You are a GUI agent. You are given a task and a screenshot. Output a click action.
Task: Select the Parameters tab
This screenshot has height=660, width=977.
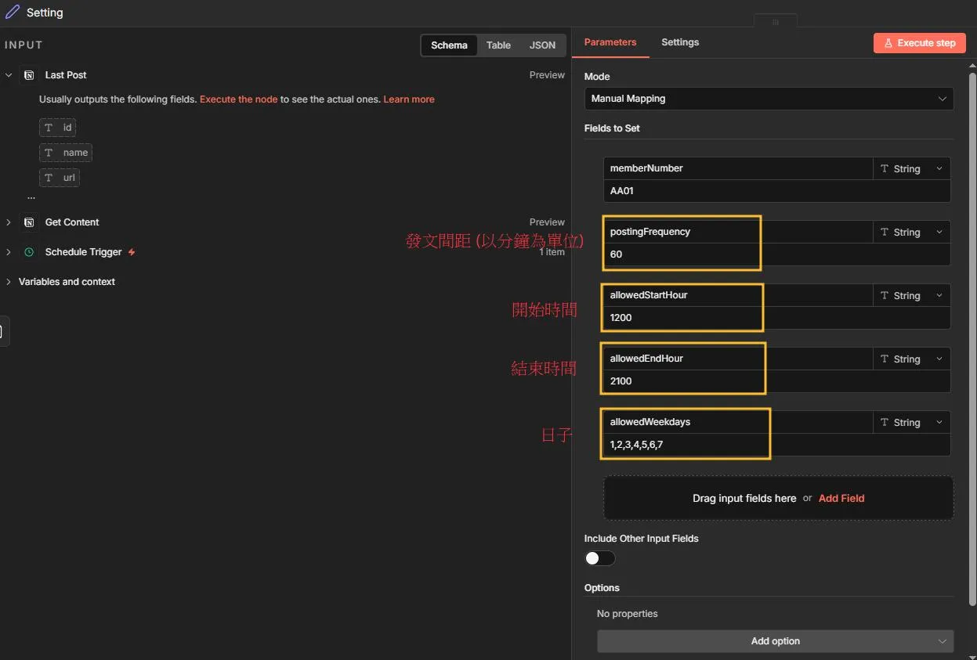610,42
